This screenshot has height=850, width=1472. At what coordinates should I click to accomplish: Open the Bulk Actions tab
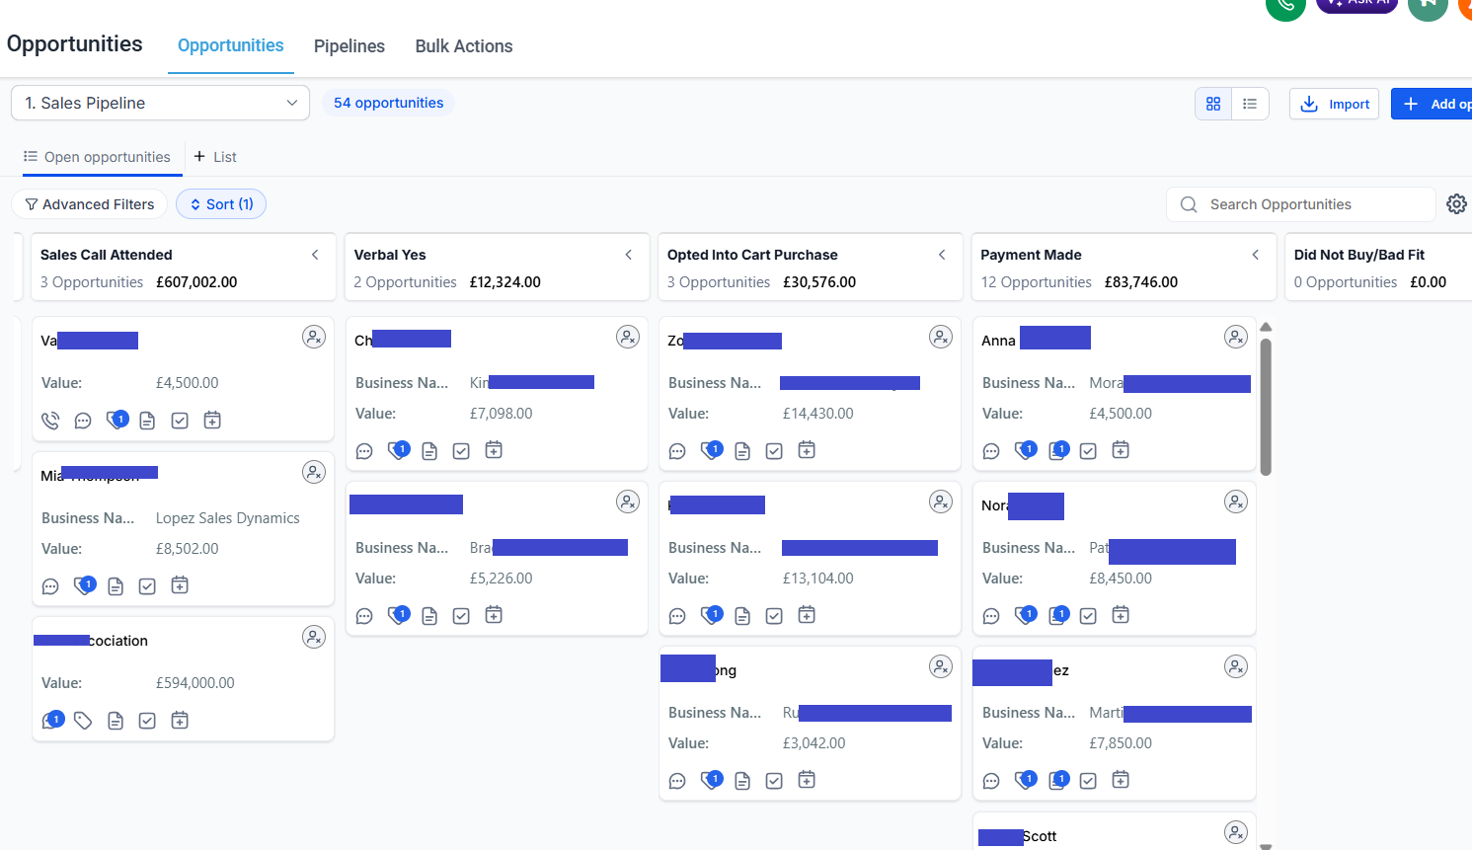[464, 46]
